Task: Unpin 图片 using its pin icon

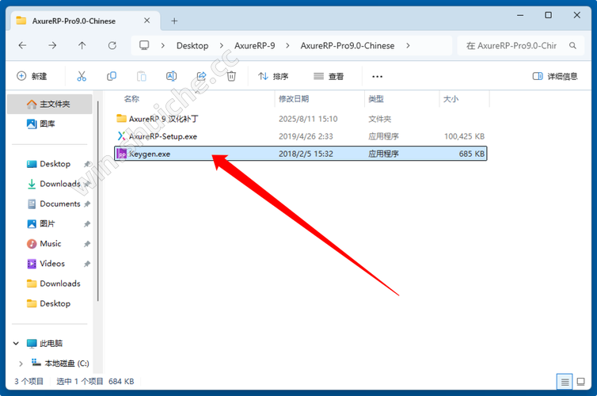Action: [87, 224]
